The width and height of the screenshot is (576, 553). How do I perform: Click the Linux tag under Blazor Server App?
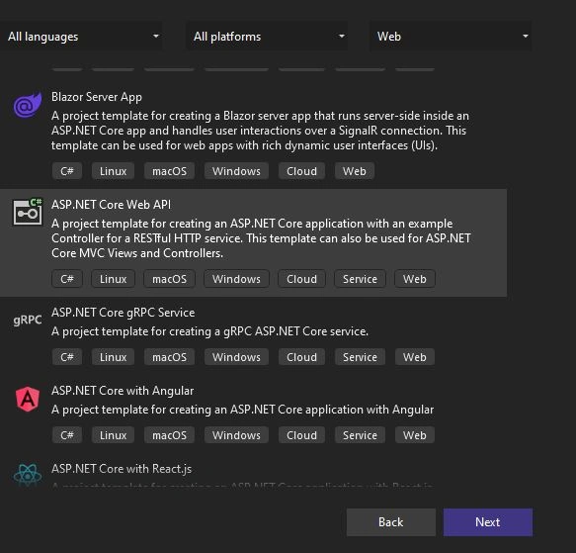point(113,171)
